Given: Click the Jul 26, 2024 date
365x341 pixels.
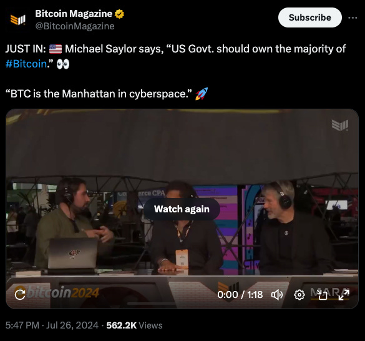Looking at the screenshot, I should [72, 325].
